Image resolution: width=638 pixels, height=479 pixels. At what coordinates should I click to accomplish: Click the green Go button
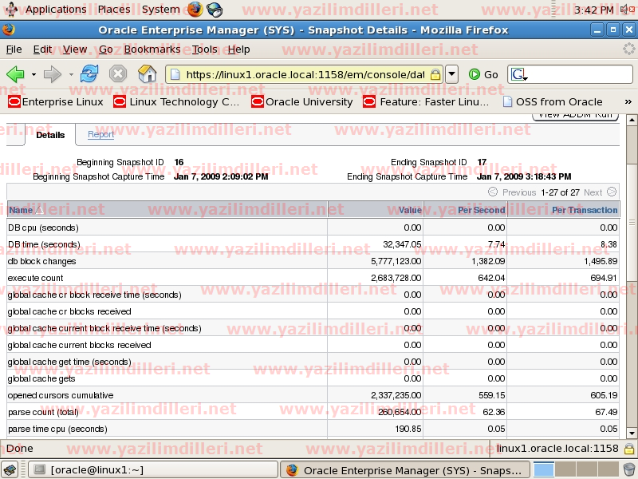pyautogui.click(x=483, y=74)
